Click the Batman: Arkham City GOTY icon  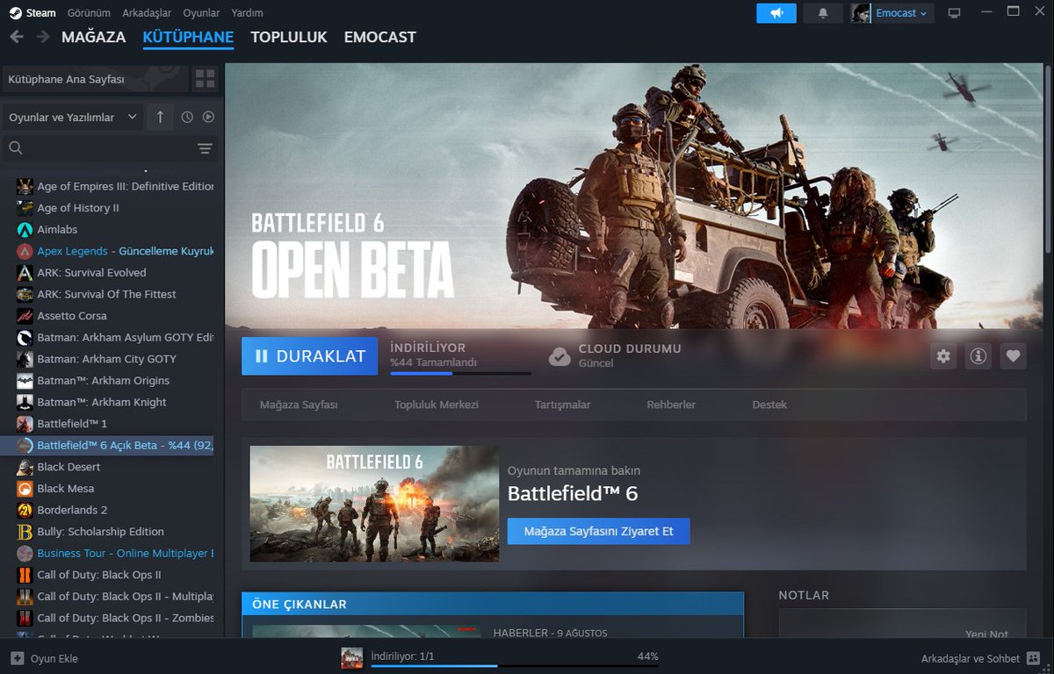[x=25, y=359]
